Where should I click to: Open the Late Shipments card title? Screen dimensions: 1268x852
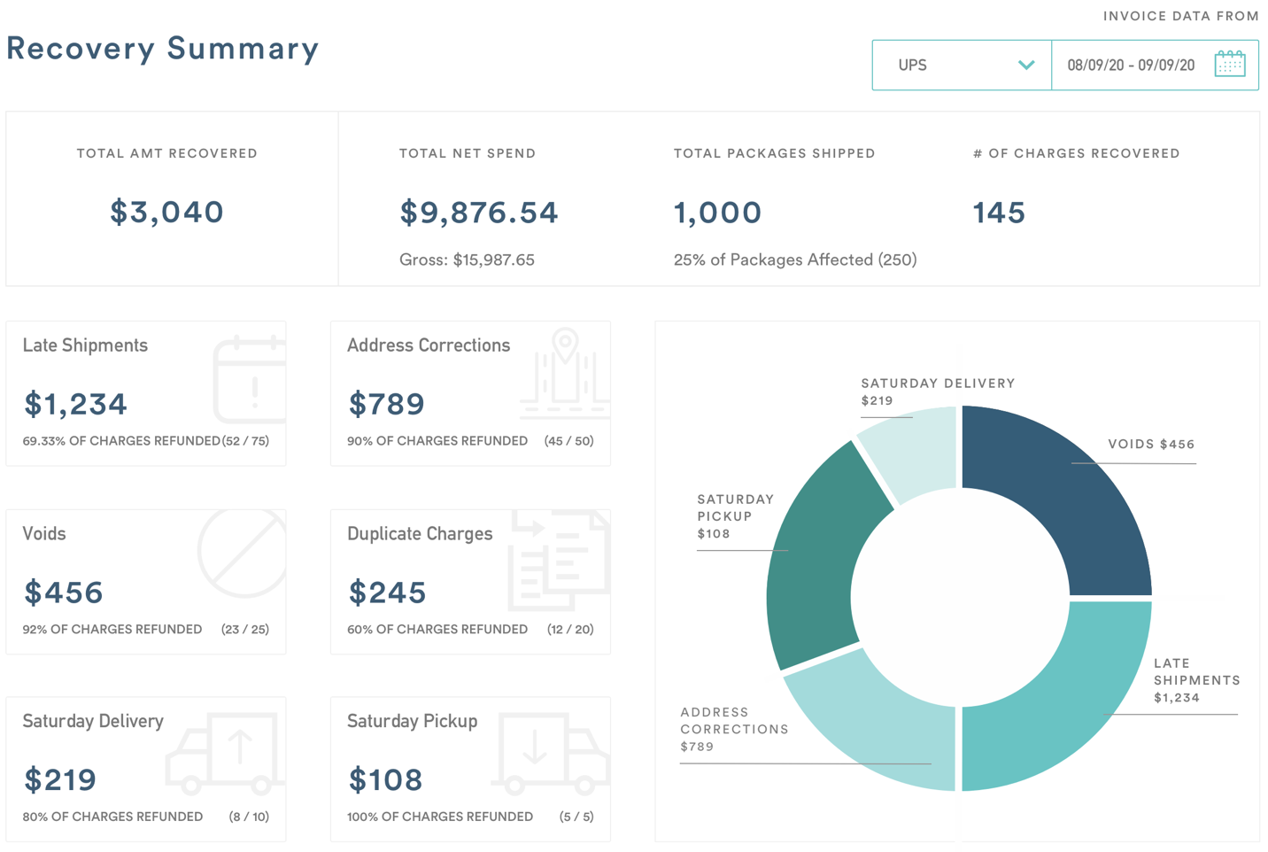coord(85,345)
